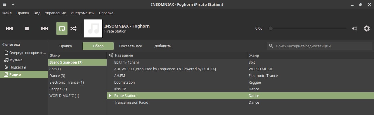This screenshot has height=115, width=374.
Task: Toggle repeat mode off
Action: (x=62, y=28)
